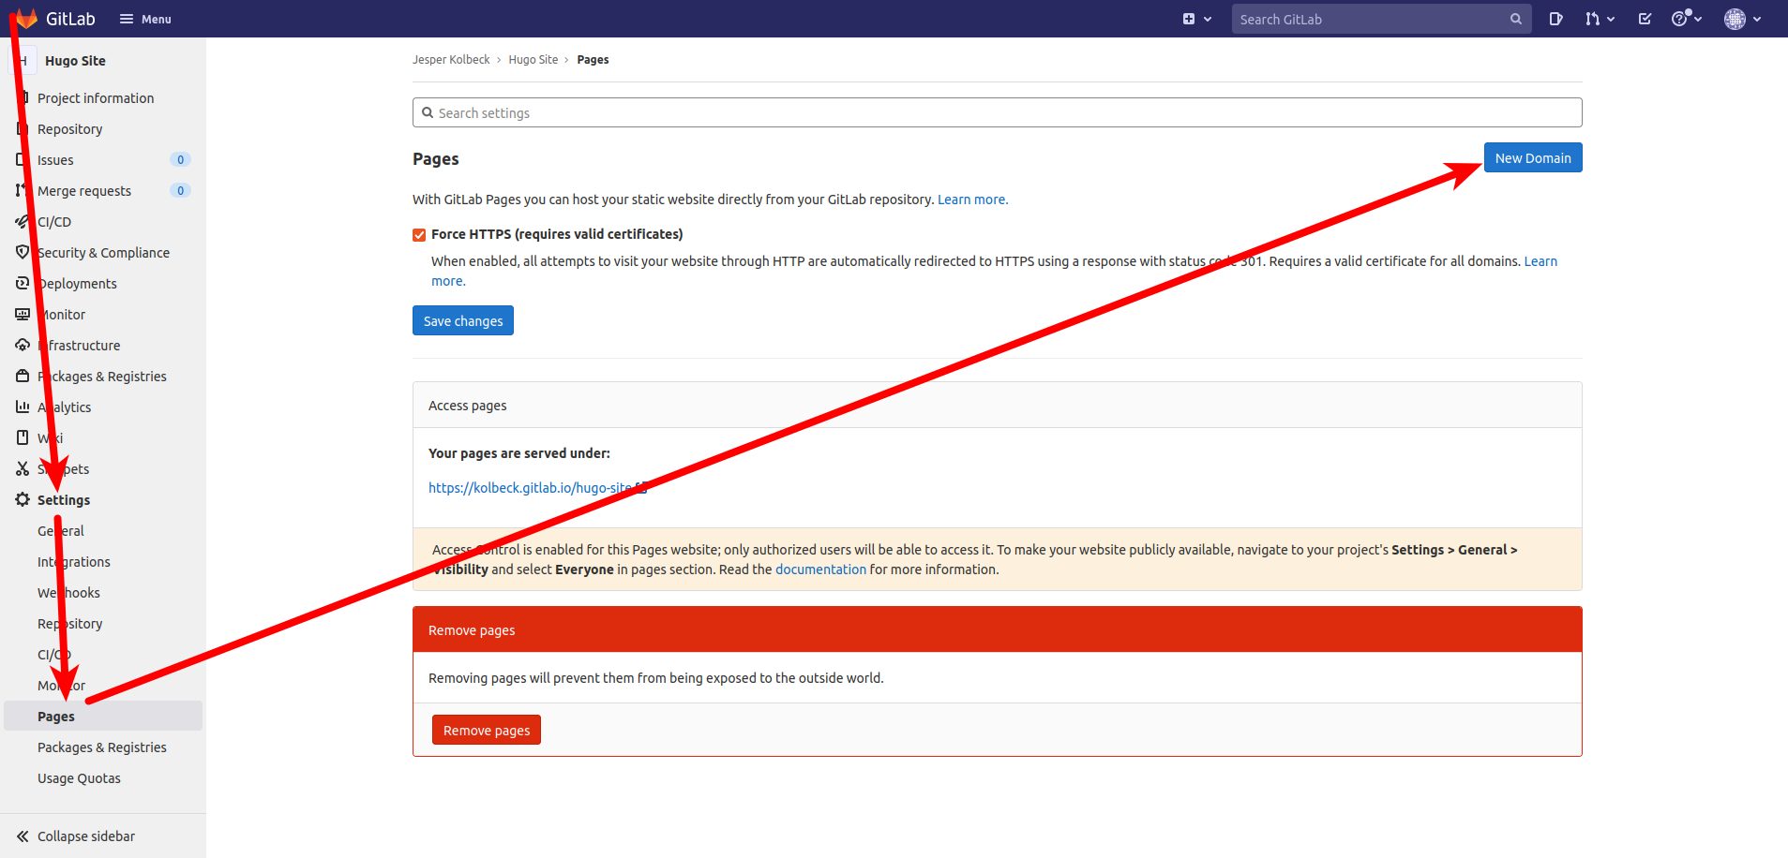Open the Learn more link for GitLab Pages
Image resolution: width=1788 pixels, height=858 pixels.
(973, 200)
